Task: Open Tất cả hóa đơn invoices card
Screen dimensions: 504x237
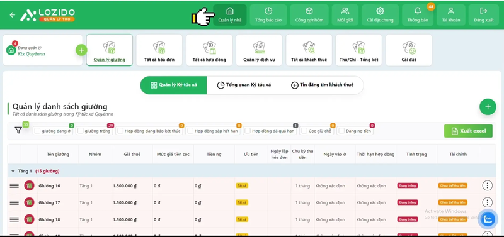Action: pos(159,50)
